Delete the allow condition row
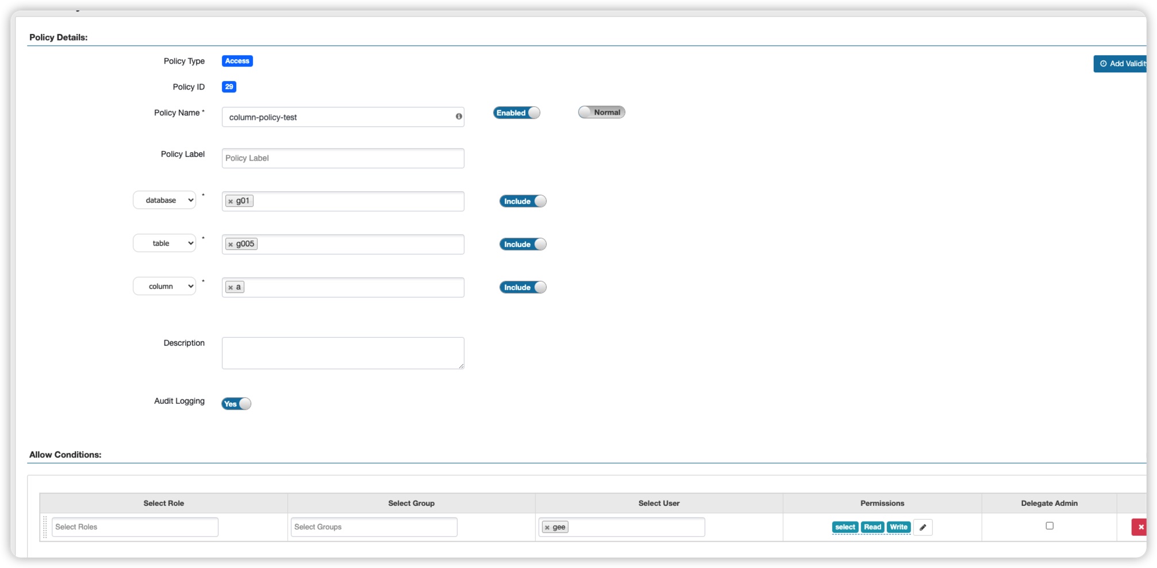Viewport: 1157px width, 568px height. pyautogui.click(x=1140, y=527)
